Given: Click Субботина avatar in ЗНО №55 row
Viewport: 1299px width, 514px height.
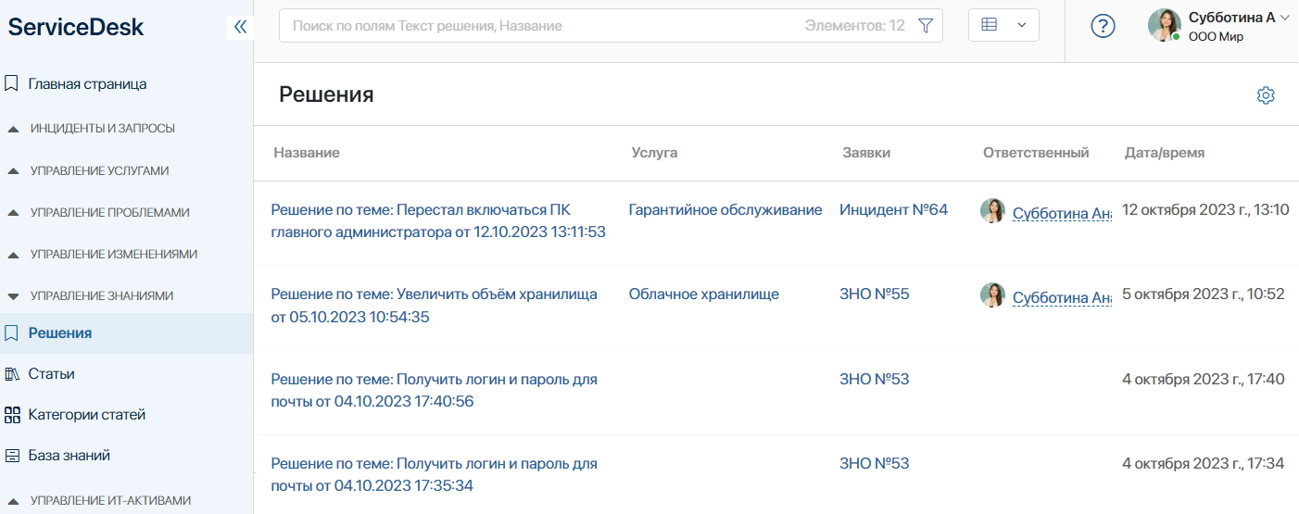Looking at the screenshot, I should click(992, 295).
